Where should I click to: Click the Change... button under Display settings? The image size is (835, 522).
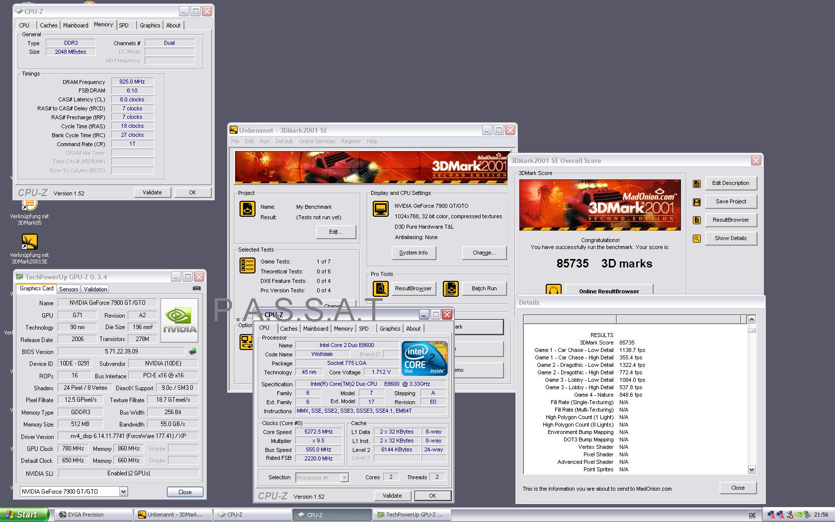coord(484,253)
